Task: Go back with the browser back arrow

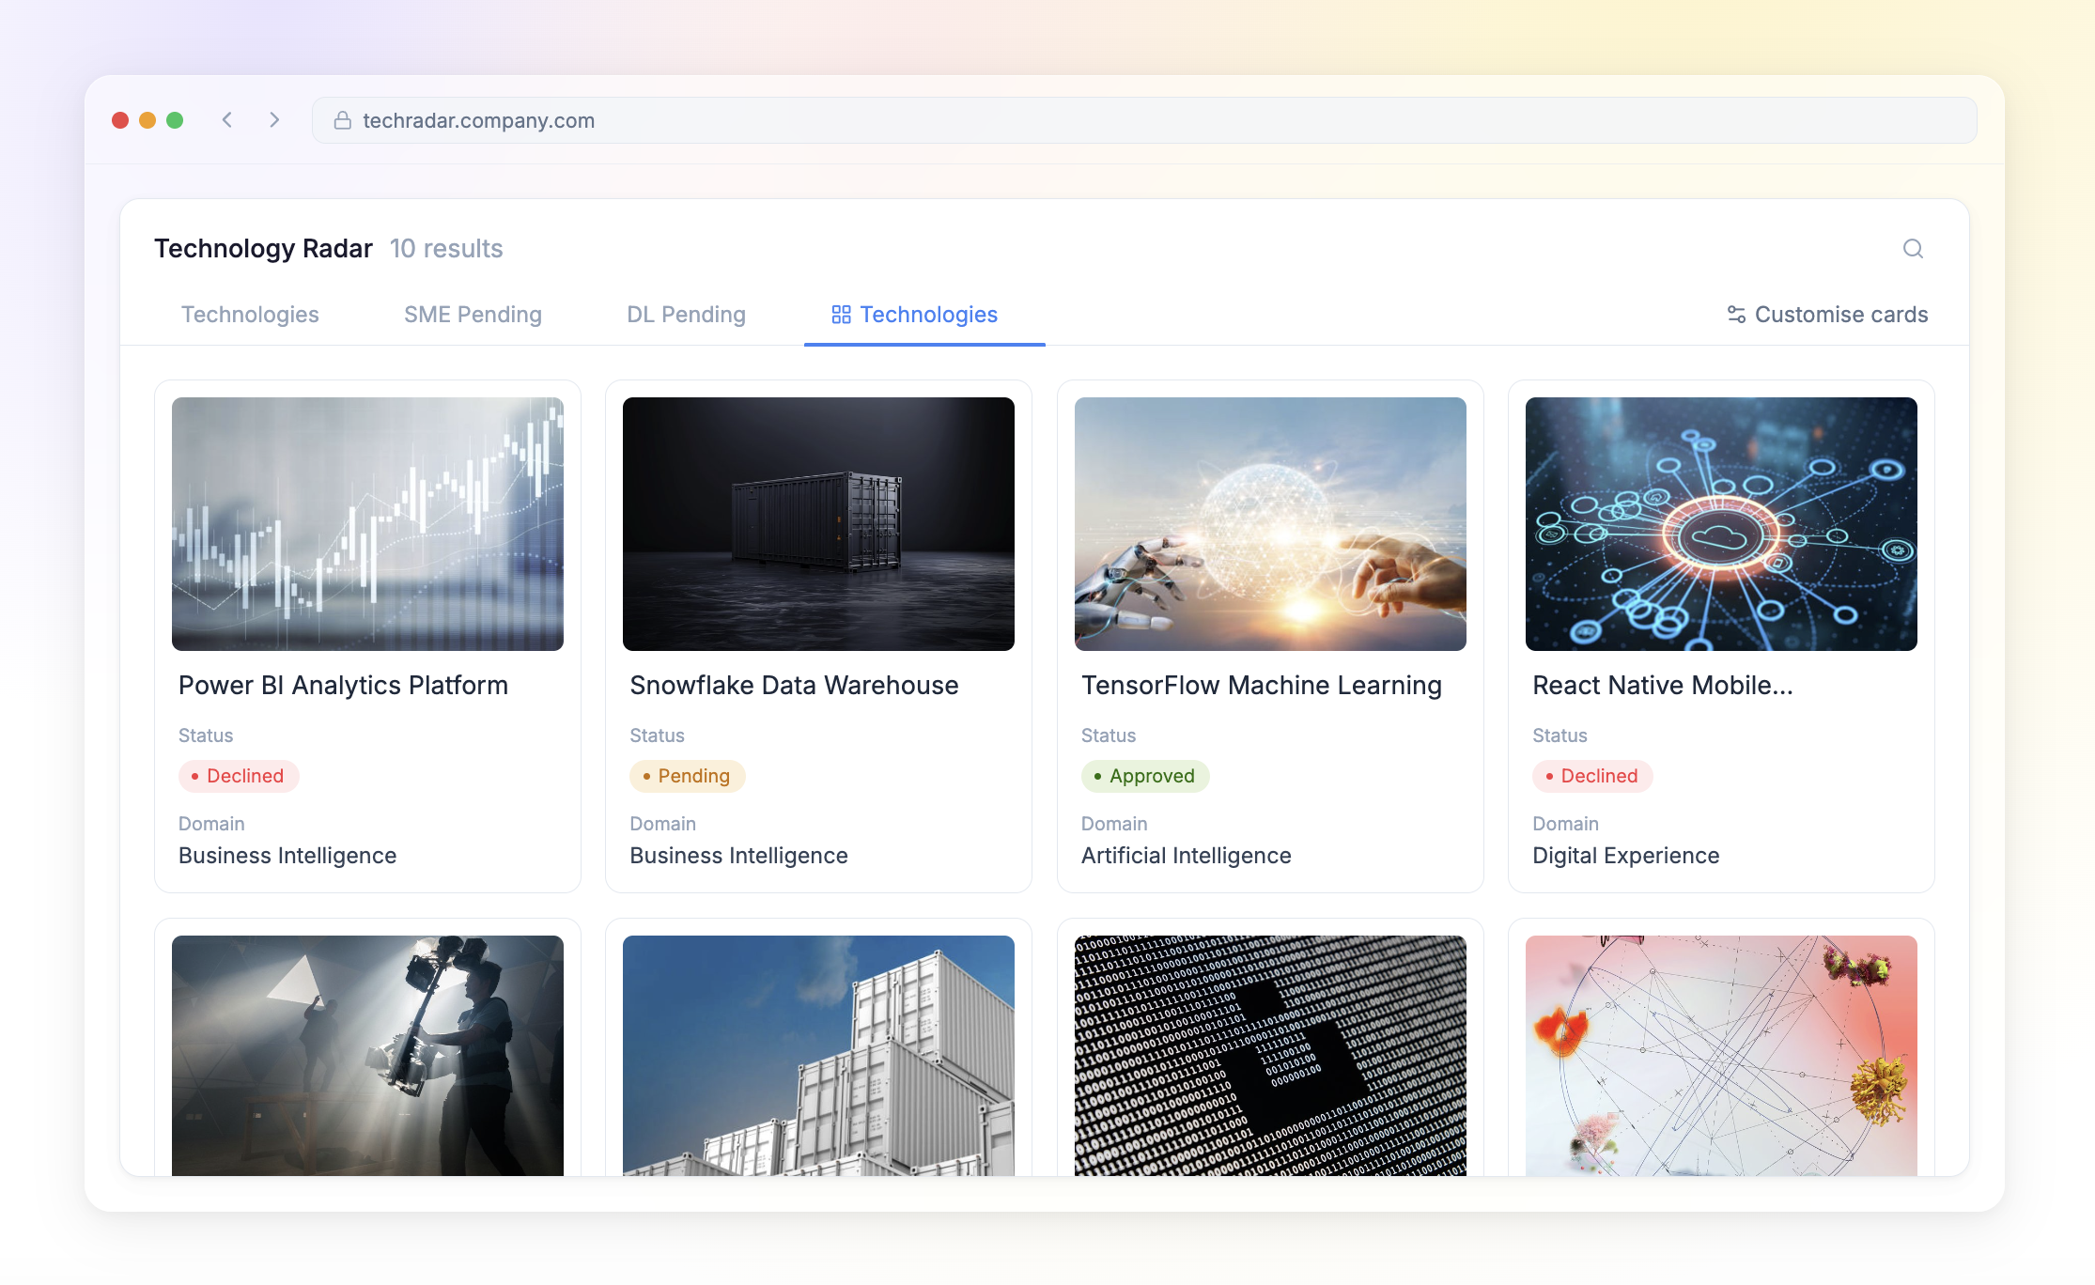Action: [x=227, y=120]
